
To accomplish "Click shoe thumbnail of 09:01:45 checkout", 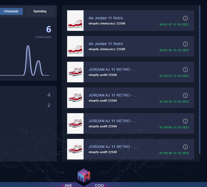I will (75, 46).
